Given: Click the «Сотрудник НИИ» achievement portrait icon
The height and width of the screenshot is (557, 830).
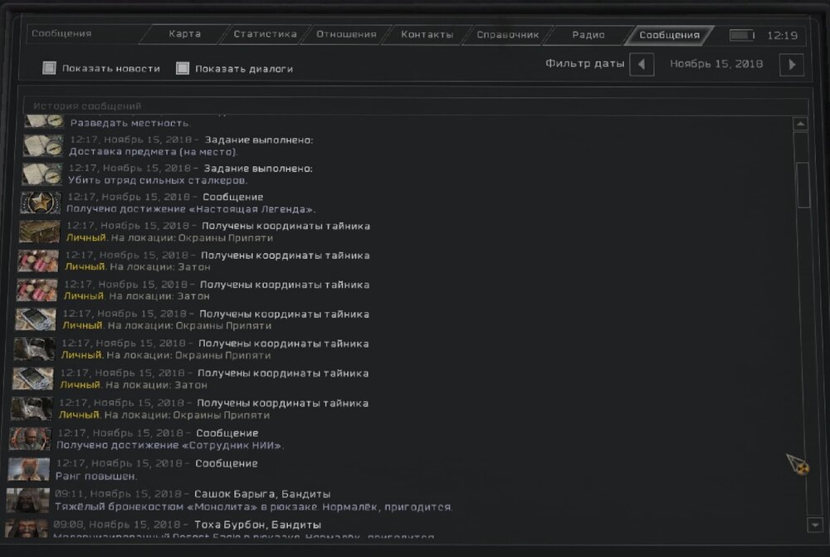Looking at the screenshot, I should pyautogui.click(x=30, y=439).
